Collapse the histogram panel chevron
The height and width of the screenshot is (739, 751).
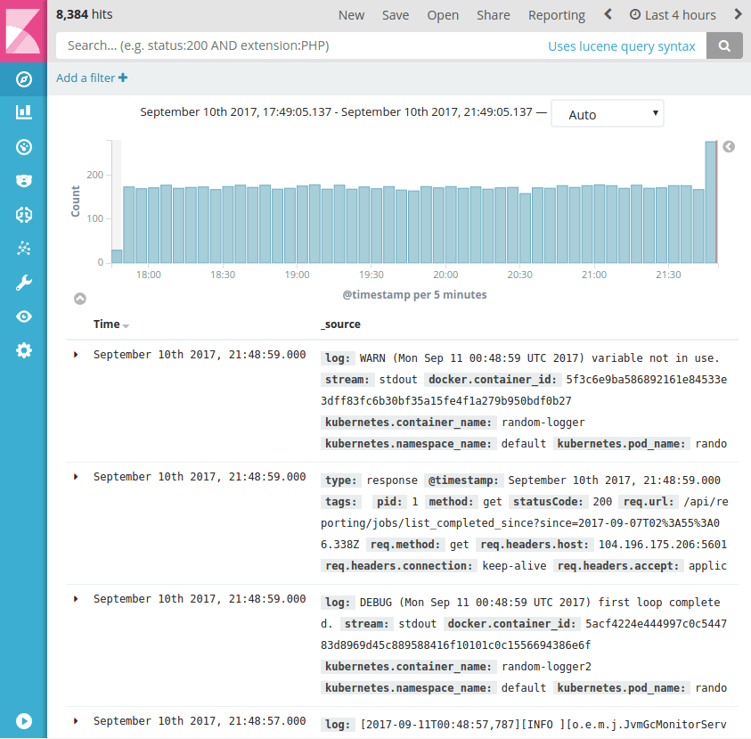(x=79, y=298)
